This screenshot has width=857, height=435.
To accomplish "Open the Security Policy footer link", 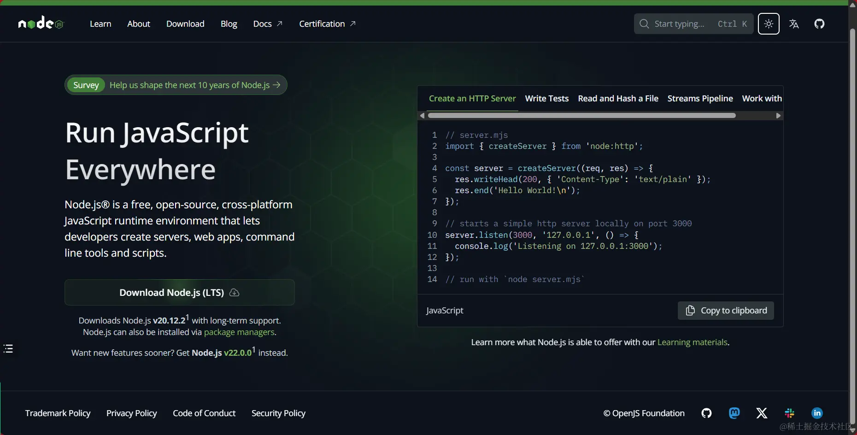I will [278, 413].
